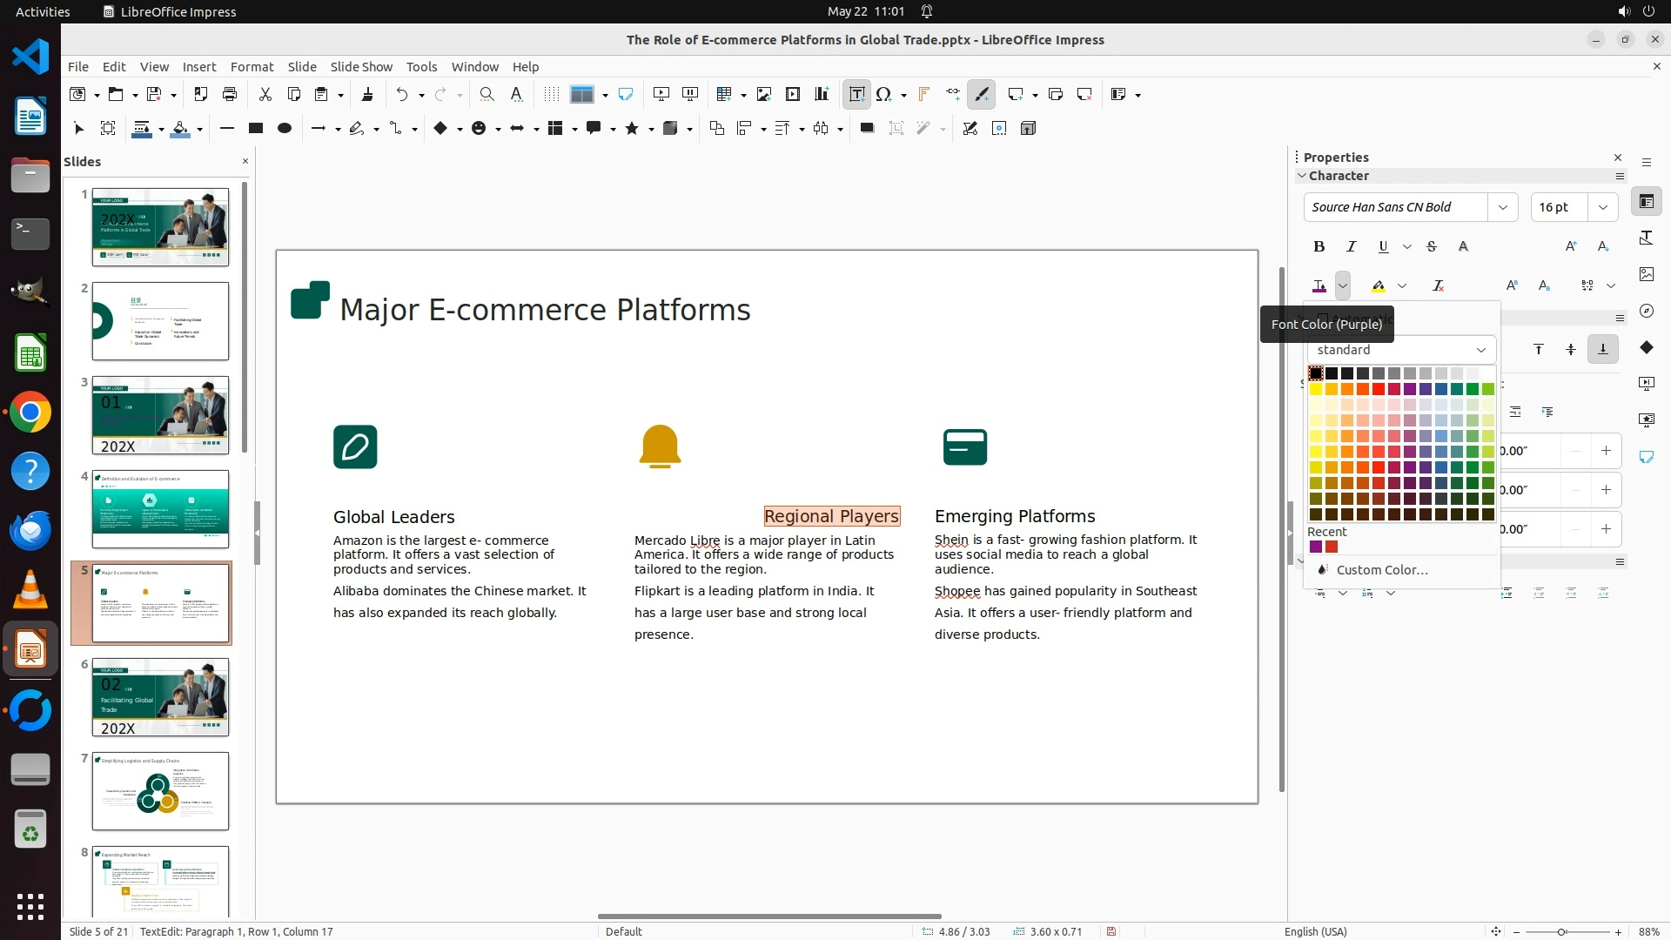1671x940 pixels.
Task: Click the Insert Chart toolbar icon
Action: pos(822,94)
